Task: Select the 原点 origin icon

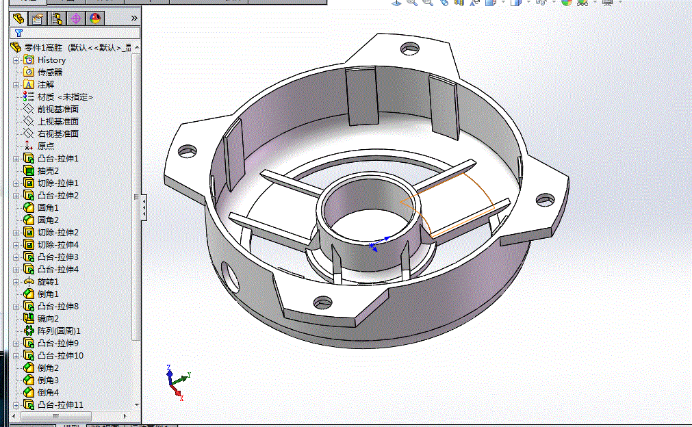Action: click(x=29, y=146)
